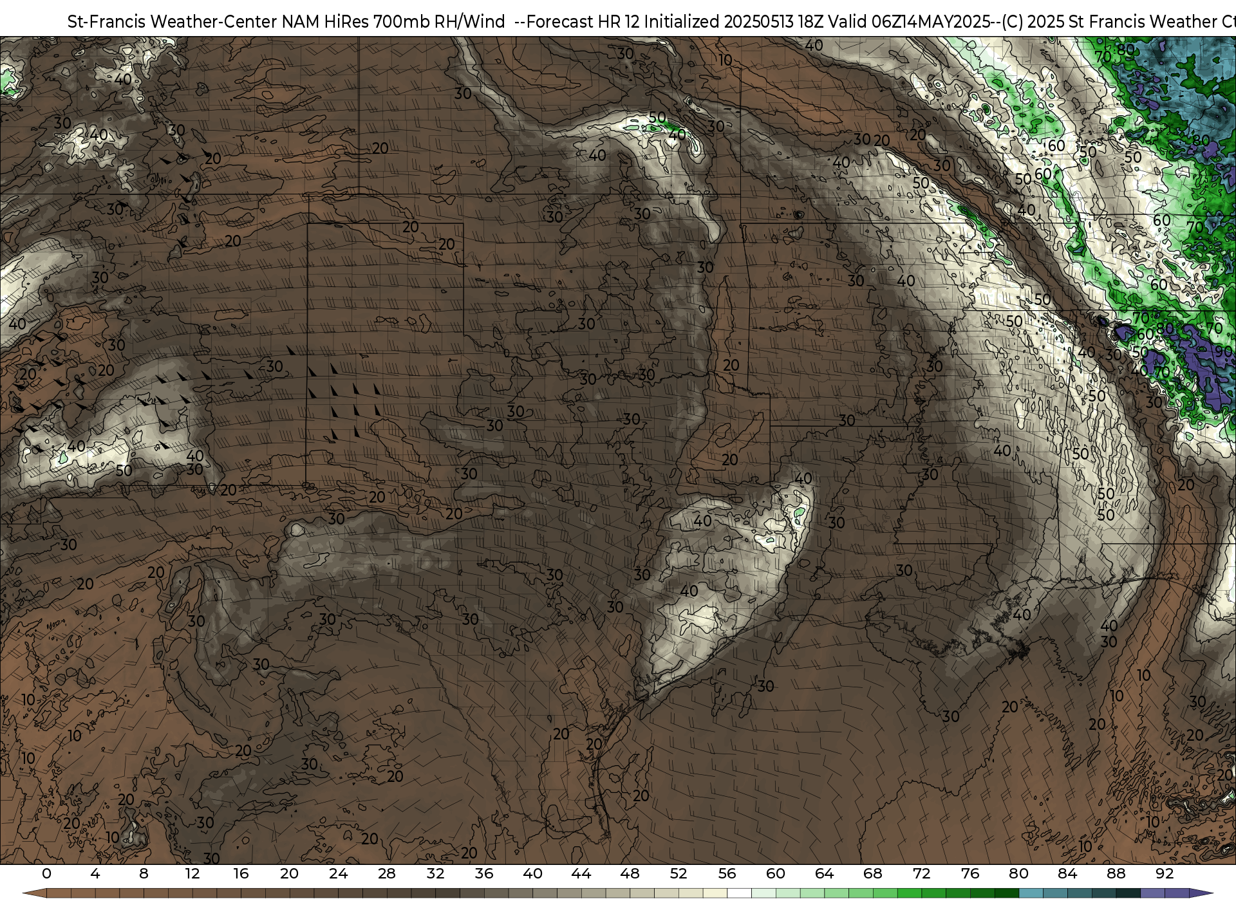Click the '84' colorbar tick label
This screenshot has height=901, width=1236.
pyautogui.click(x=1067, y=873)
